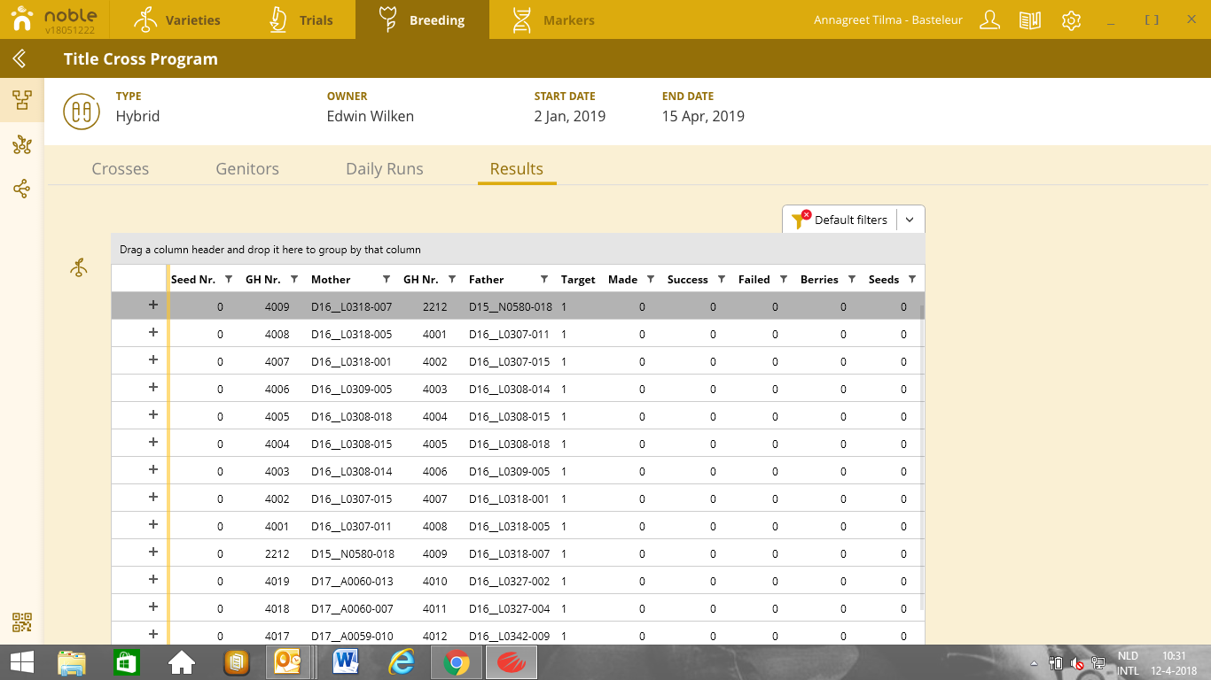
Task: Click the user name Annagreet Tilma - Basteleur
Action: pyautogui.click(x=888, y=19)
